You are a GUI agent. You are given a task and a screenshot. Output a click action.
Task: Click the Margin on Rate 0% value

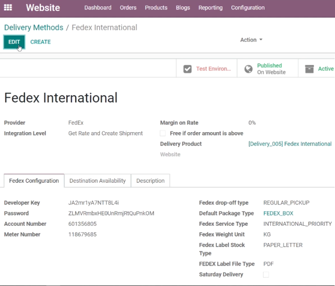[252, 123]
